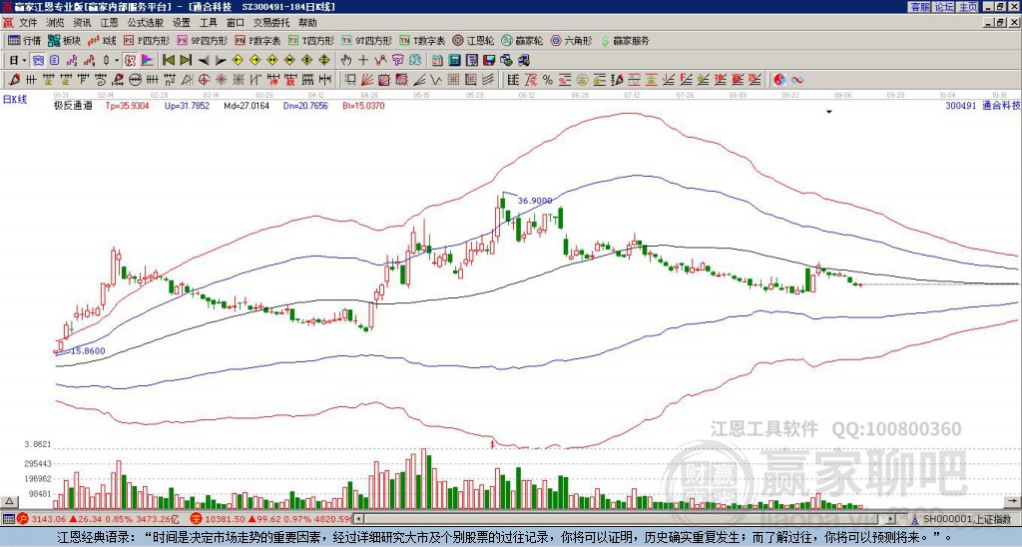Click the black left-pointing arrow icon
Viewport: 1022px width, 547px height.
pos(203,61)
